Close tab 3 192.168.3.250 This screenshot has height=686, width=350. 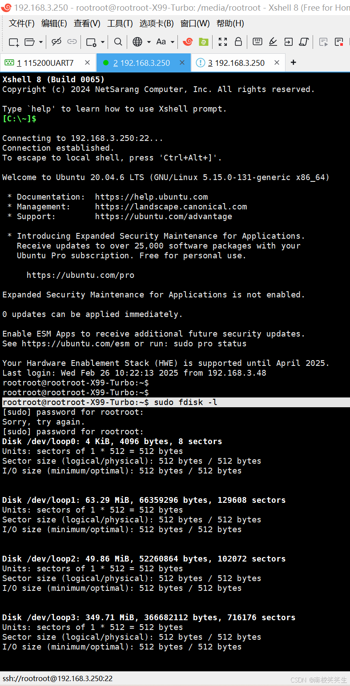pyautogui.click(x=277, y=63)
